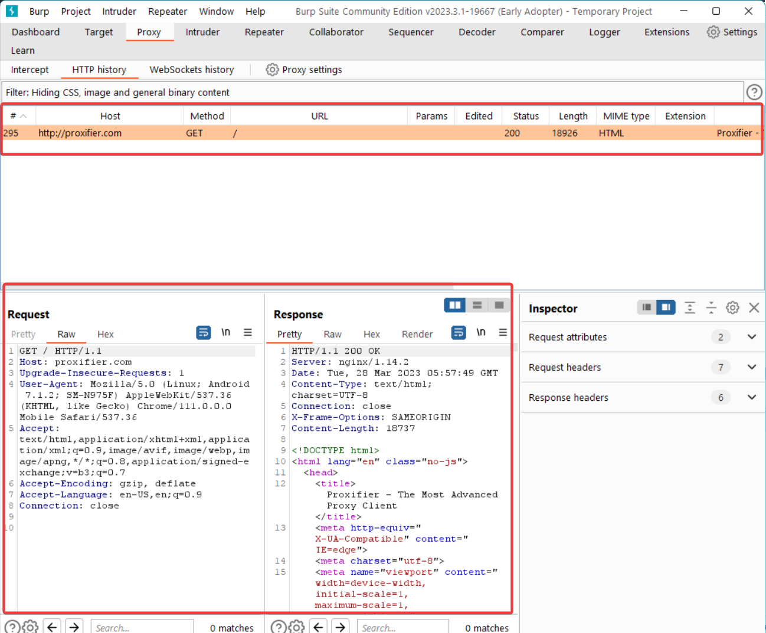Viewport: 766px width, 633px height.
Task: Switch to side-by-side request/response layout
Action: point(455,305)
